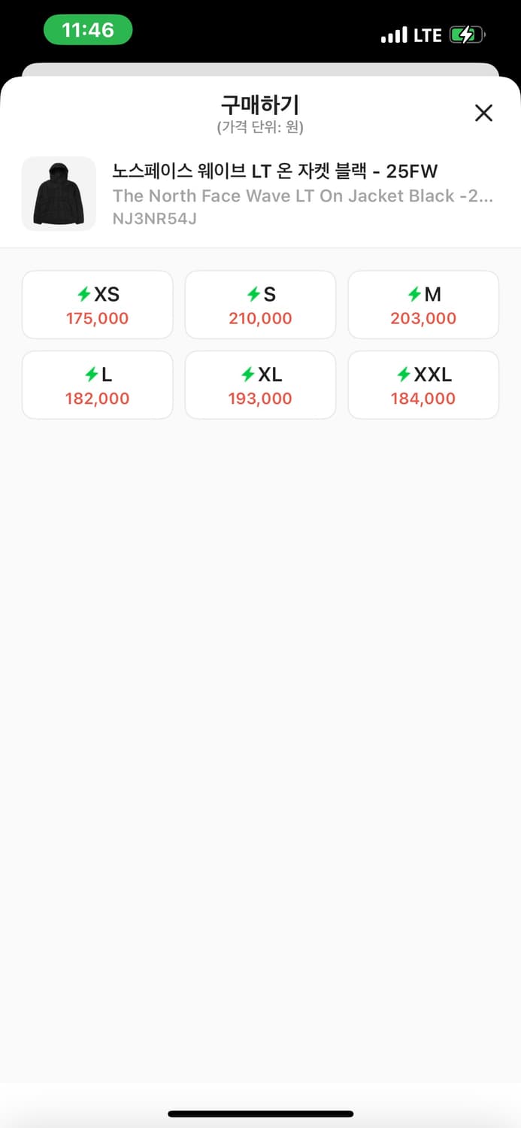521x1128 pixels.
Task: Close the 구매하기 purchase sheet
Action: click(x=483, y=113)
